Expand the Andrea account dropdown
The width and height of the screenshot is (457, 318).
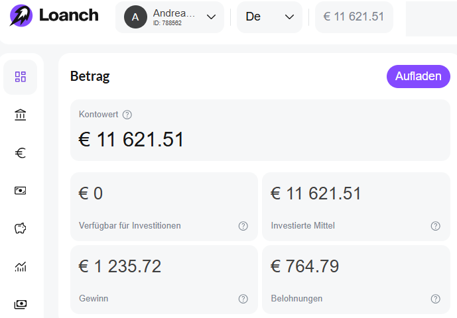(x=211, y=17)
